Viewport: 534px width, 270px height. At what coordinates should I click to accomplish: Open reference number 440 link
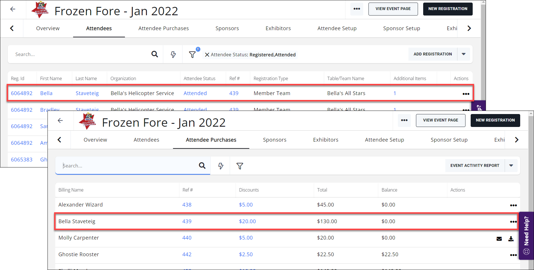pos(187,238)
